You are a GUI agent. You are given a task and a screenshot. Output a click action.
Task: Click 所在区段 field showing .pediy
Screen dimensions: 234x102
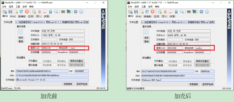pyautogui.click(x=202, y=48)
